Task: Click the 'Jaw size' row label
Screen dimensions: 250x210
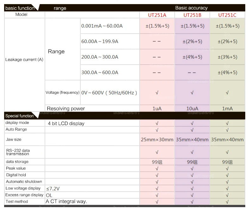Action: 14,139
